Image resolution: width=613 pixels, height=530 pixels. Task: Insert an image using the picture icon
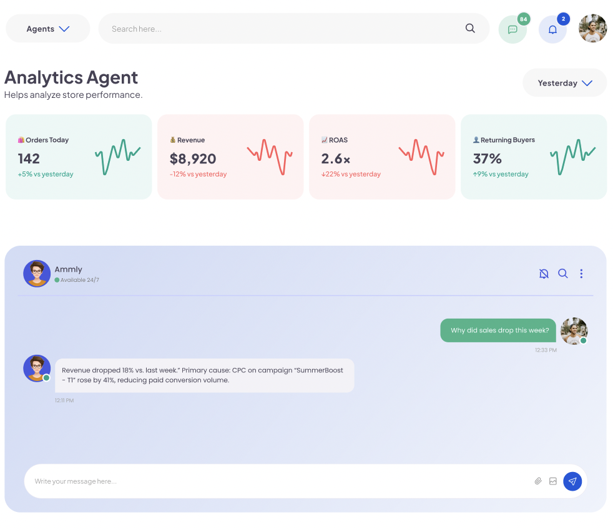[x=553, y=481]
